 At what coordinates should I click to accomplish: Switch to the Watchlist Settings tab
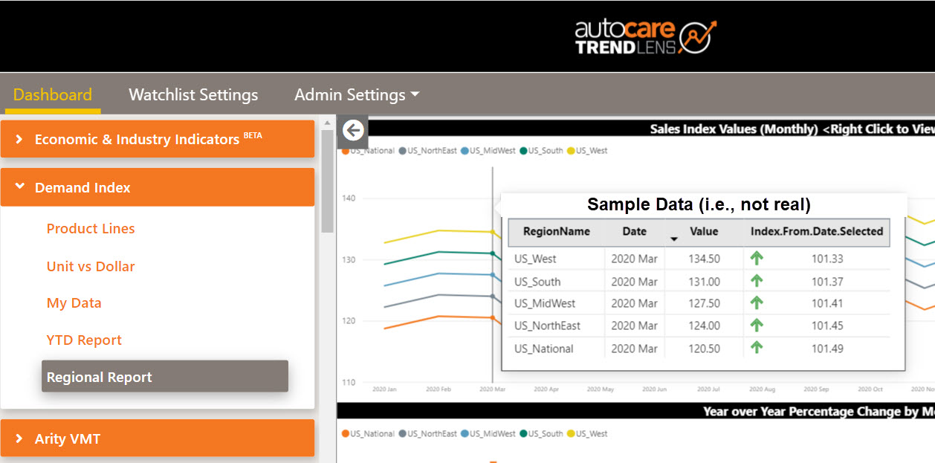pos(193,95)
